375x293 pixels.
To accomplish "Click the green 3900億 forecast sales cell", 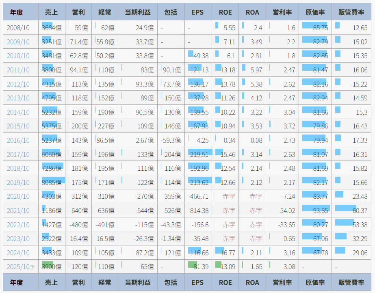I will click(52, 267).
